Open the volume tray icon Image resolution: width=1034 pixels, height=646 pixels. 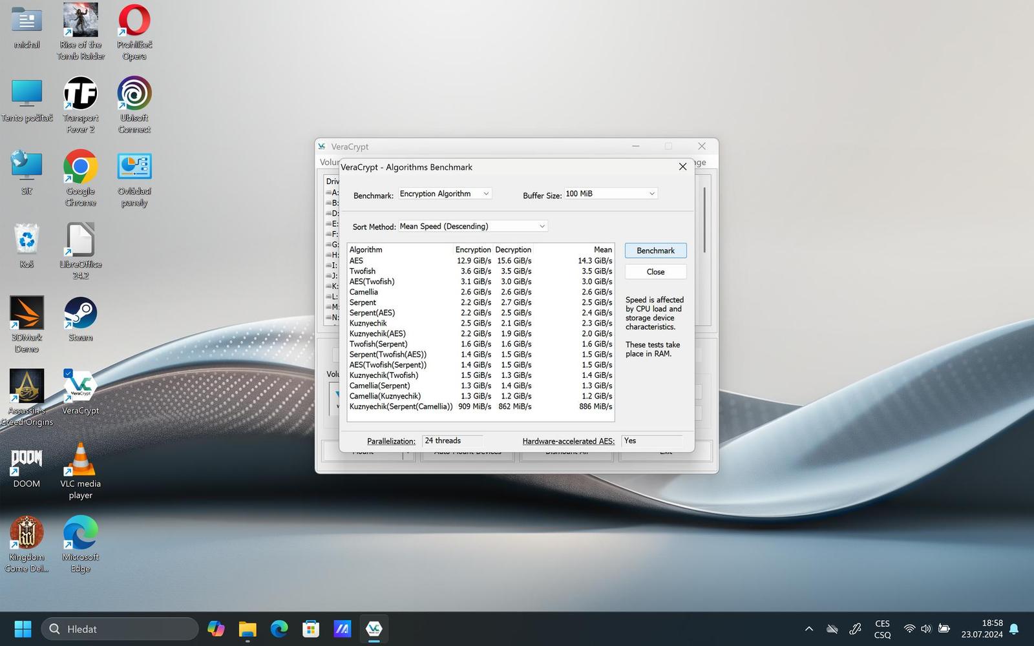926,629
